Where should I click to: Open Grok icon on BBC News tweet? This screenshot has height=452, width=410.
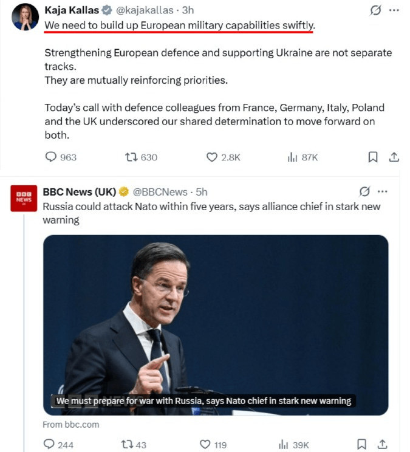click(x=364, y=191)
